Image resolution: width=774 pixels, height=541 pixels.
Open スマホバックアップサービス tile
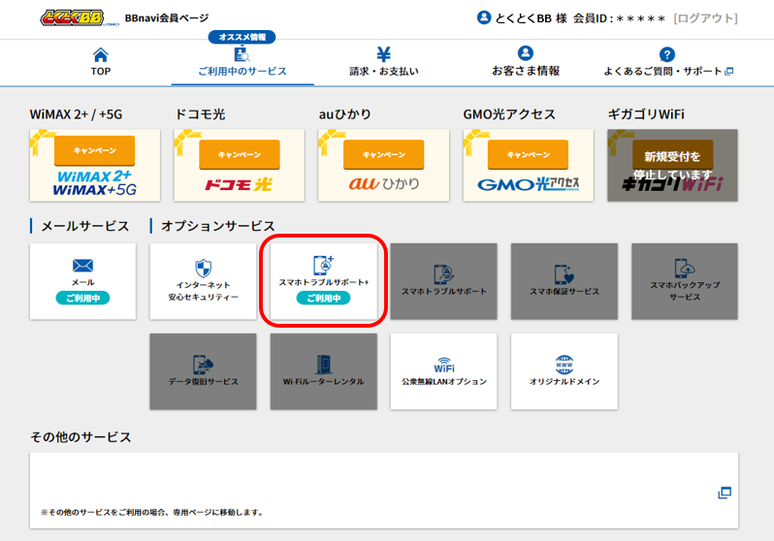coord(684,281)
